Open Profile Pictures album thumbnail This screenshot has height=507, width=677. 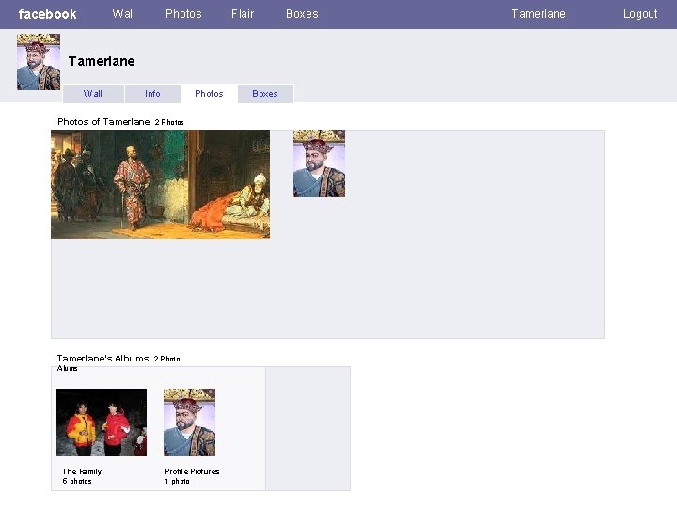coord(190,422)
